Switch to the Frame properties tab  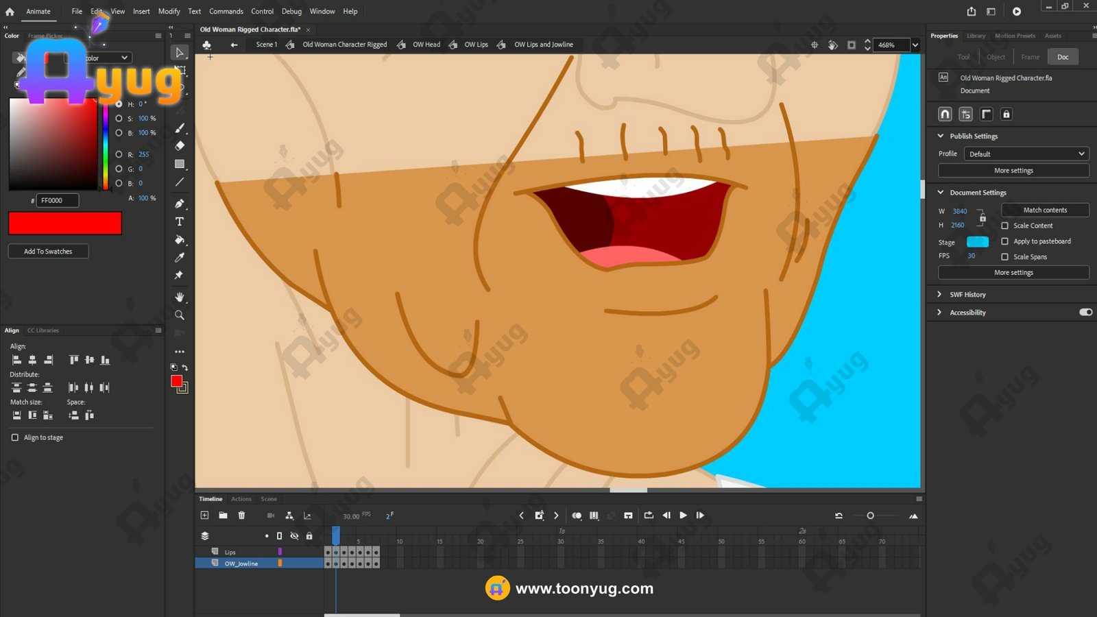[x=1030, y=57]
